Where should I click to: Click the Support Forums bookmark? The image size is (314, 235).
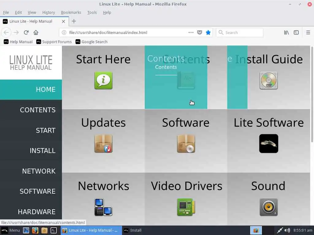[x=54, y=42]
